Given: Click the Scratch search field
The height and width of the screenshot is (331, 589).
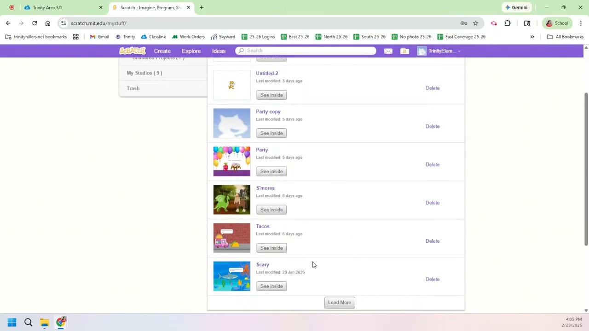Looking at the screenshot, I should click(x=306, y=51).
